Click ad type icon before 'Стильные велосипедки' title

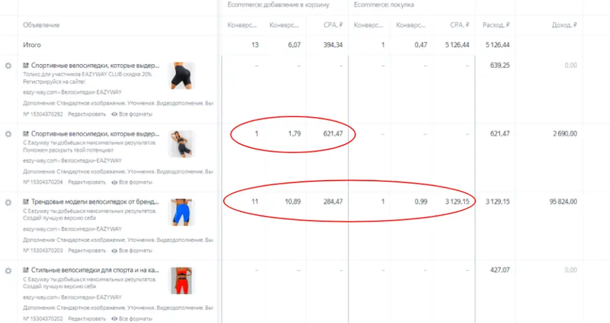26,270
